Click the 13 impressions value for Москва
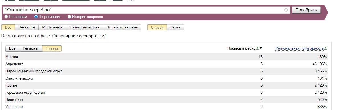This screenshot has width=339, height=110. point(261,57)
